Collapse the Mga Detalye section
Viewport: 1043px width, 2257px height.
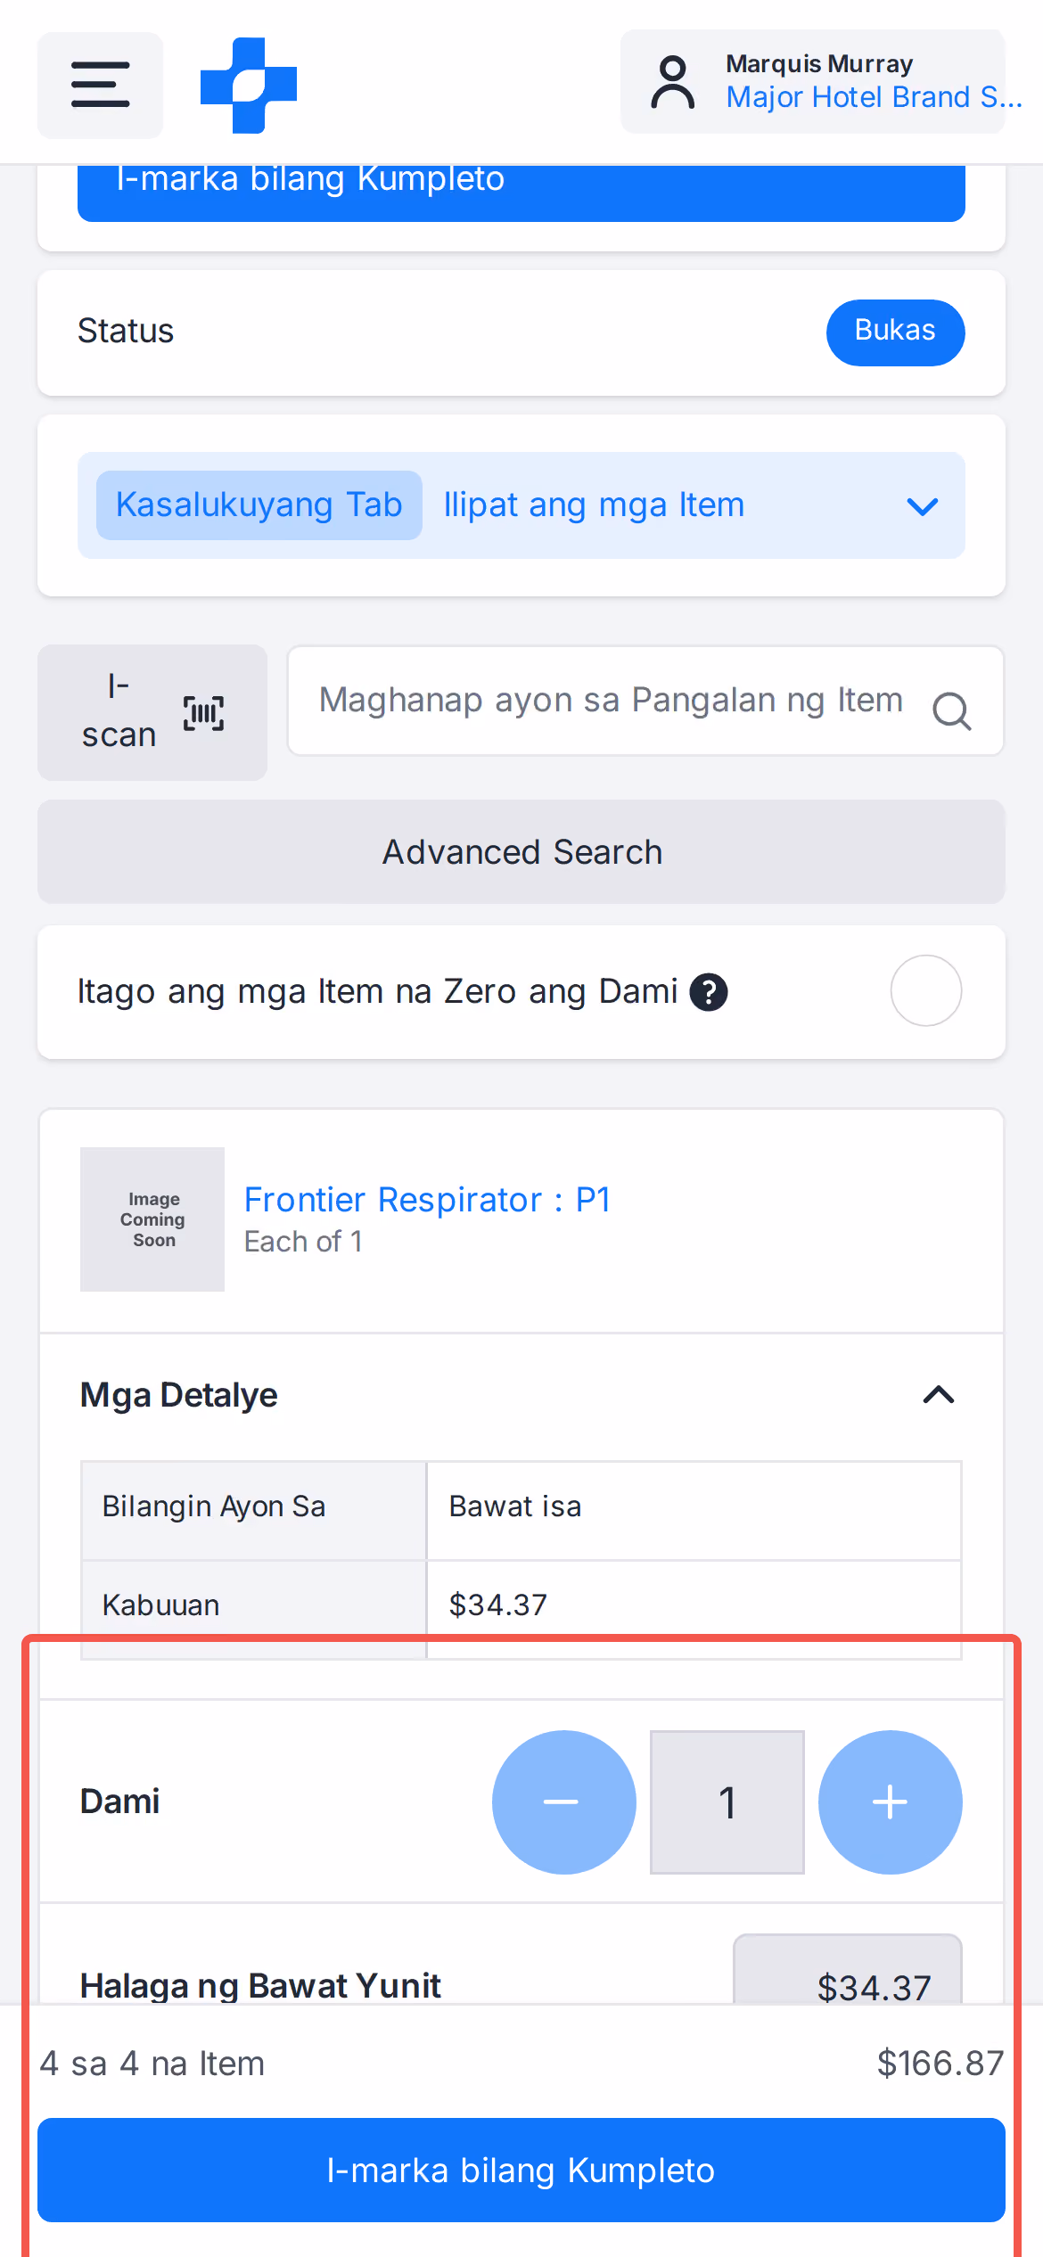pyautogui.click(x=939, y=1394)
